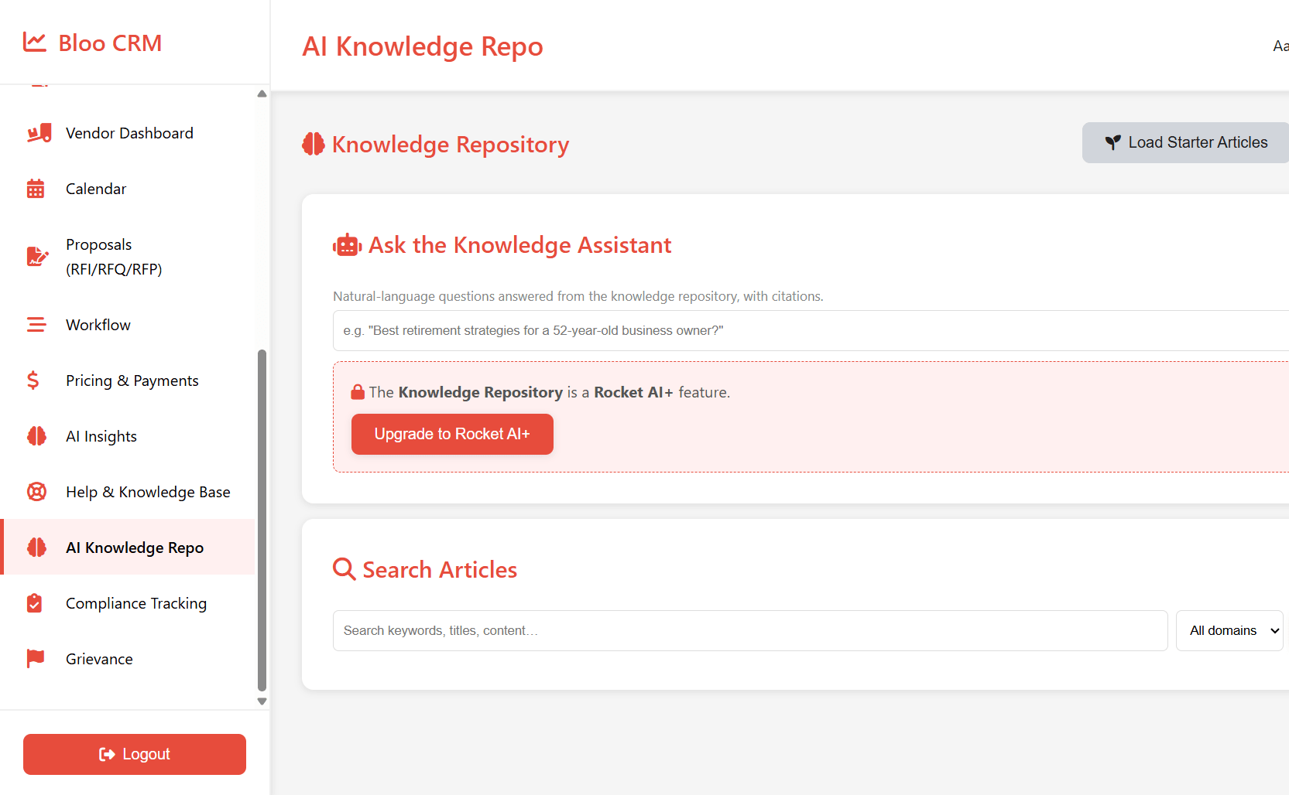
Task: Click the 'Natural-language questions answered' description
Action: 578,296
